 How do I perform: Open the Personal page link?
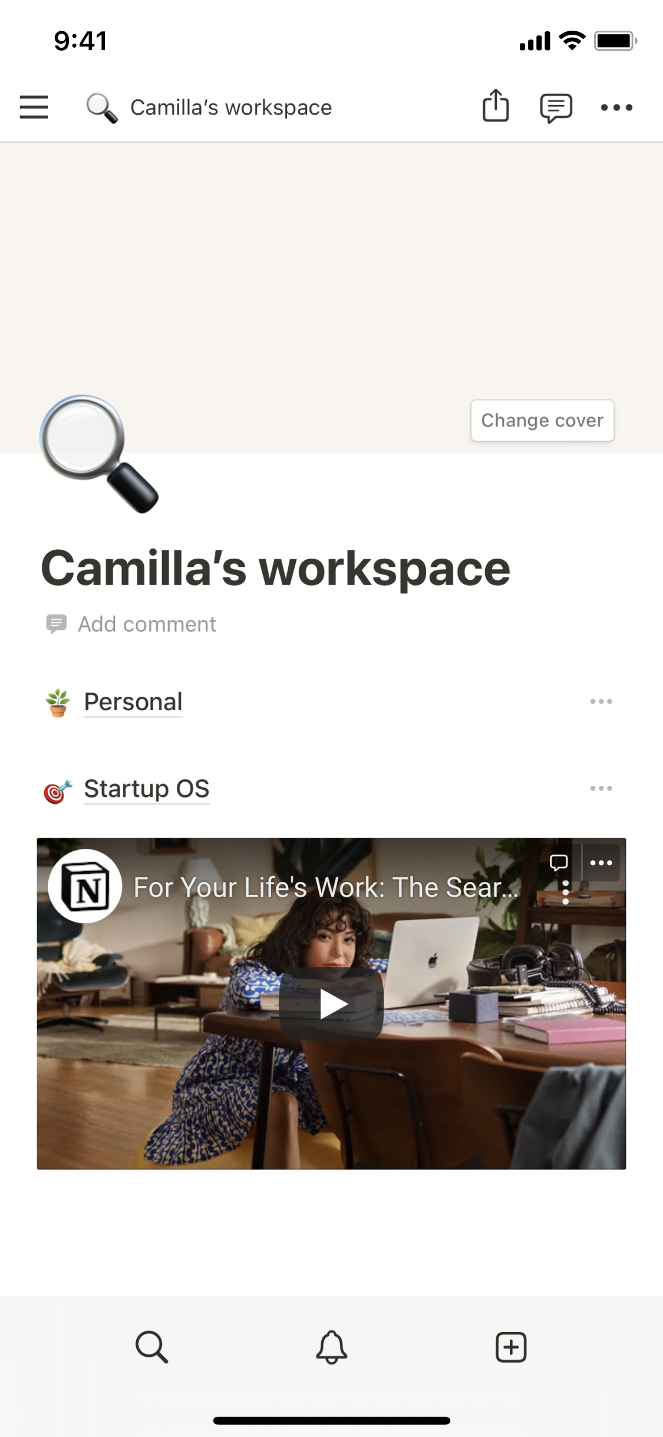click(x=133, y=702)
